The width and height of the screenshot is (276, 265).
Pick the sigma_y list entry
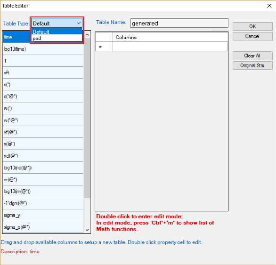pos(43,215)
